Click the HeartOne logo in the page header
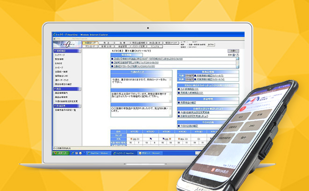This screenshot has height=191, width=309. [x=67, y=44]
